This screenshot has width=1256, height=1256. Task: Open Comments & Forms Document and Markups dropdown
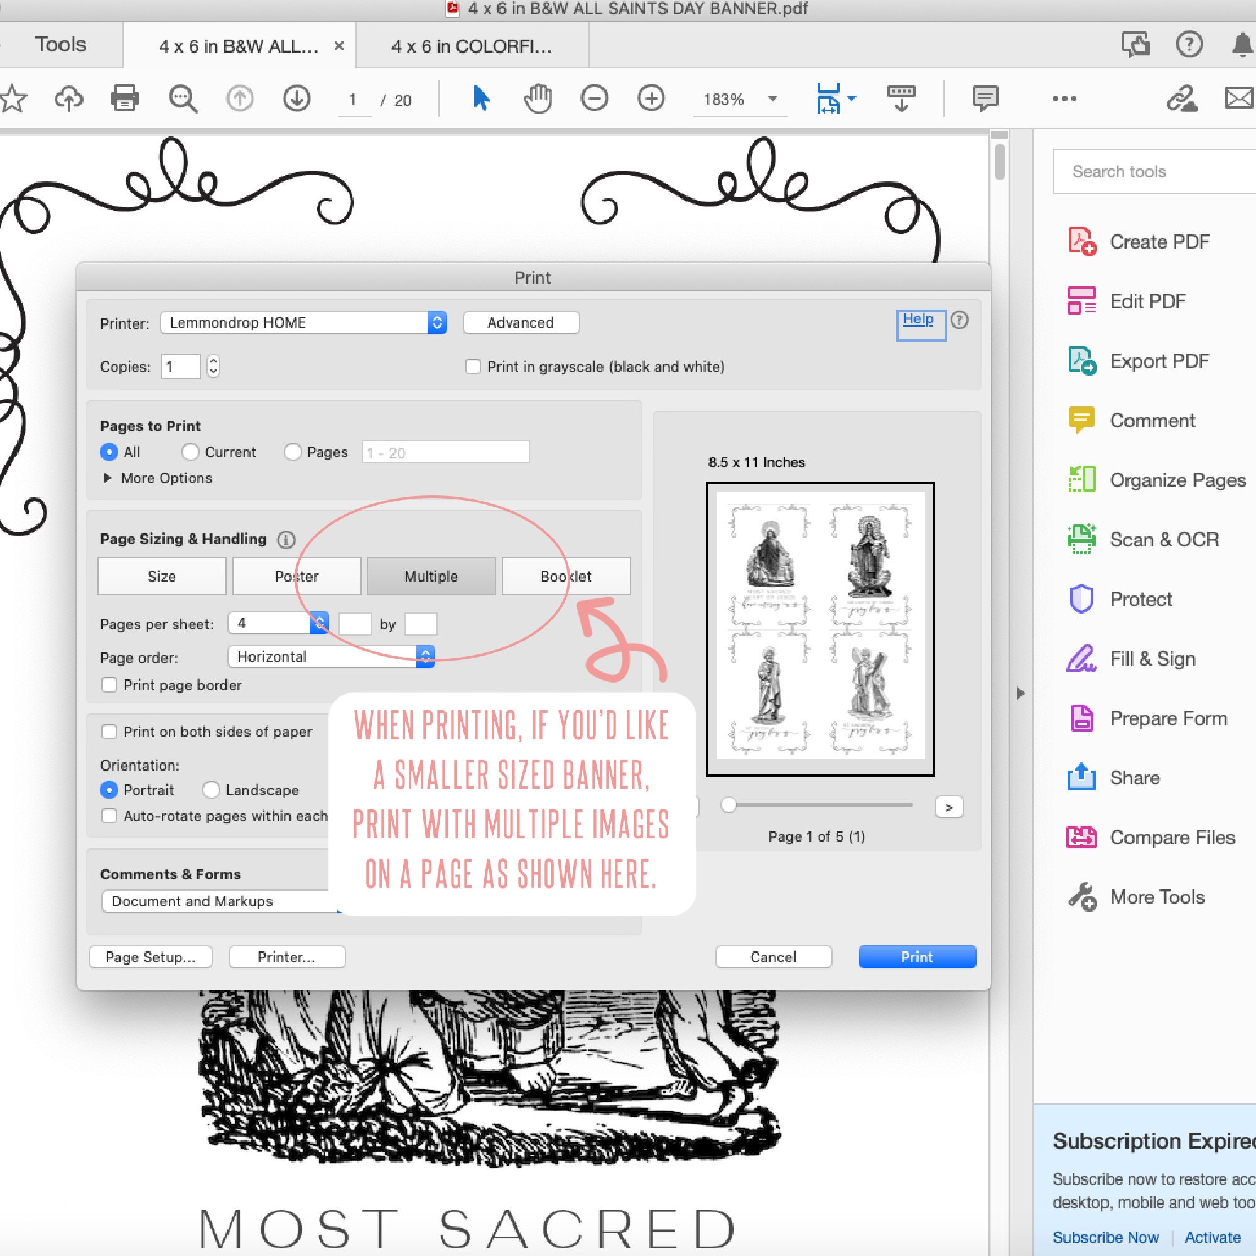pos(221,901)
